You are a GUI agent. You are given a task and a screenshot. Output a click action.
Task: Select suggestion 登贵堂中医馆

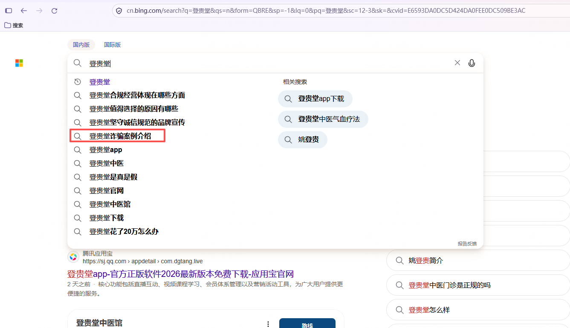point(110,204)
